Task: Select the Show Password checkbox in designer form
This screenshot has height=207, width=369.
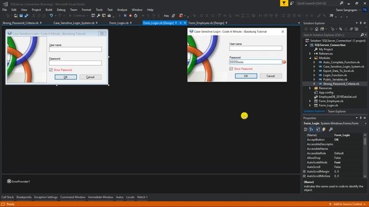Action: pos(51,70)
